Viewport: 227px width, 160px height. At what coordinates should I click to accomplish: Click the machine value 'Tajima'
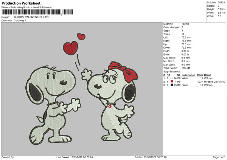tap(185, 24)
